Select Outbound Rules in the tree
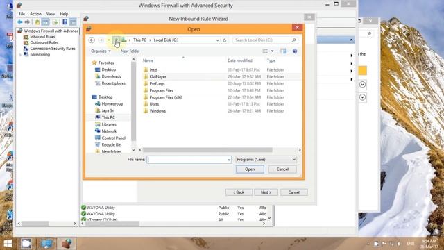Viewport: 444px width, 250px height. 44,42
